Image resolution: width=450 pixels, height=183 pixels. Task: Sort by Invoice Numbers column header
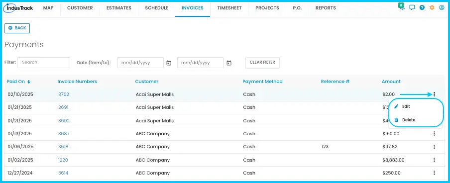click(x=77, y=82)
